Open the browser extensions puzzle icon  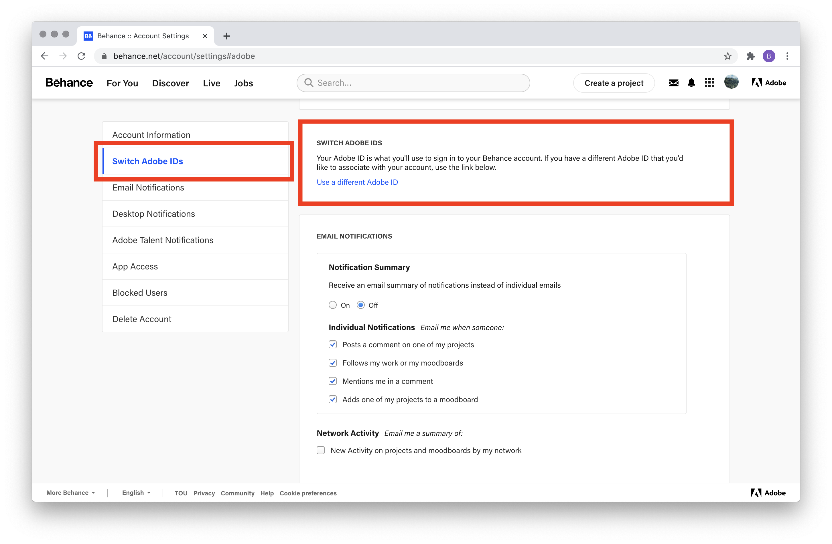point(750,56)
